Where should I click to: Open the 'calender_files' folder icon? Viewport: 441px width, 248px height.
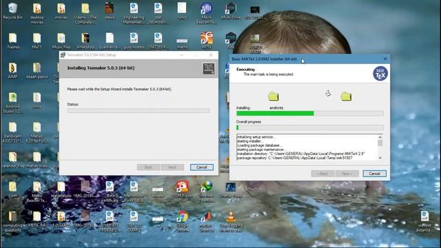point(12,160)
